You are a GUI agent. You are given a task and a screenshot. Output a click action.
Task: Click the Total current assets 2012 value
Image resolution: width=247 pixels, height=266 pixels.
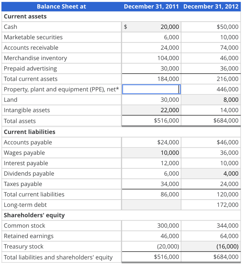211,79
